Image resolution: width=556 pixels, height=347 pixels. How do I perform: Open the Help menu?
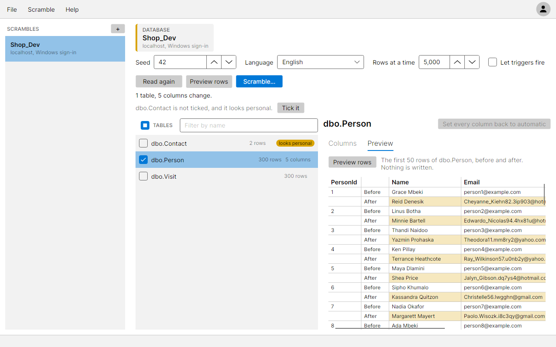click(72, 10)
